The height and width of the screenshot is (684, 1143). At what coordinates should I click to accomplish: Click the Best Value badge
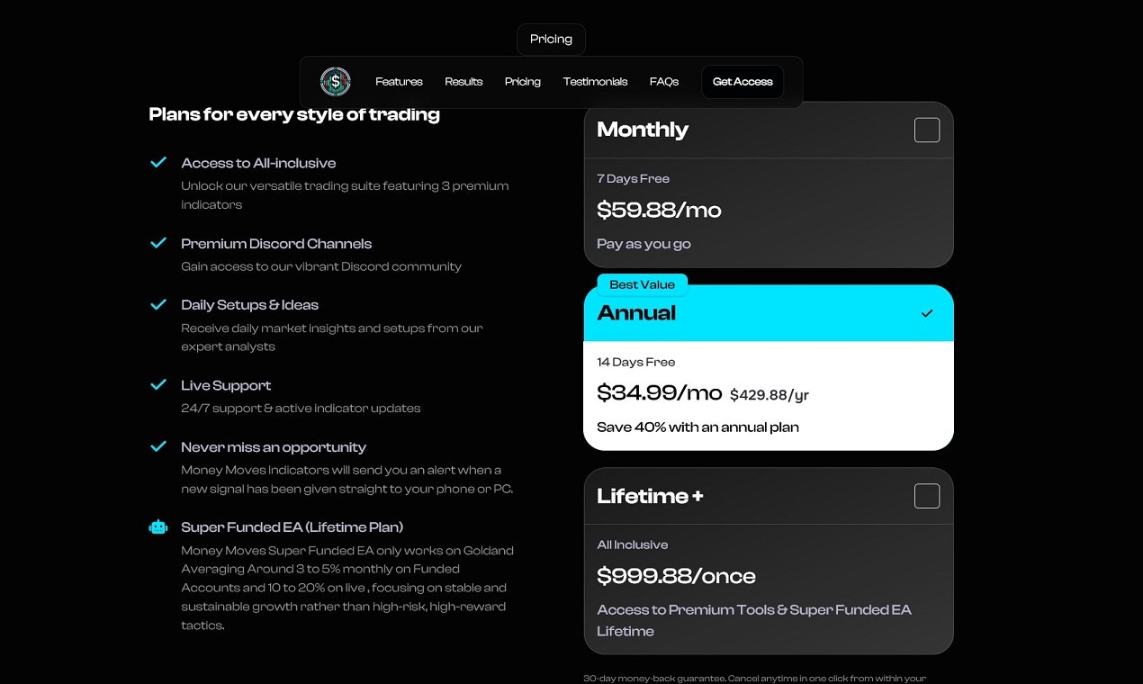pyautogui.click(x=643, y=285)
